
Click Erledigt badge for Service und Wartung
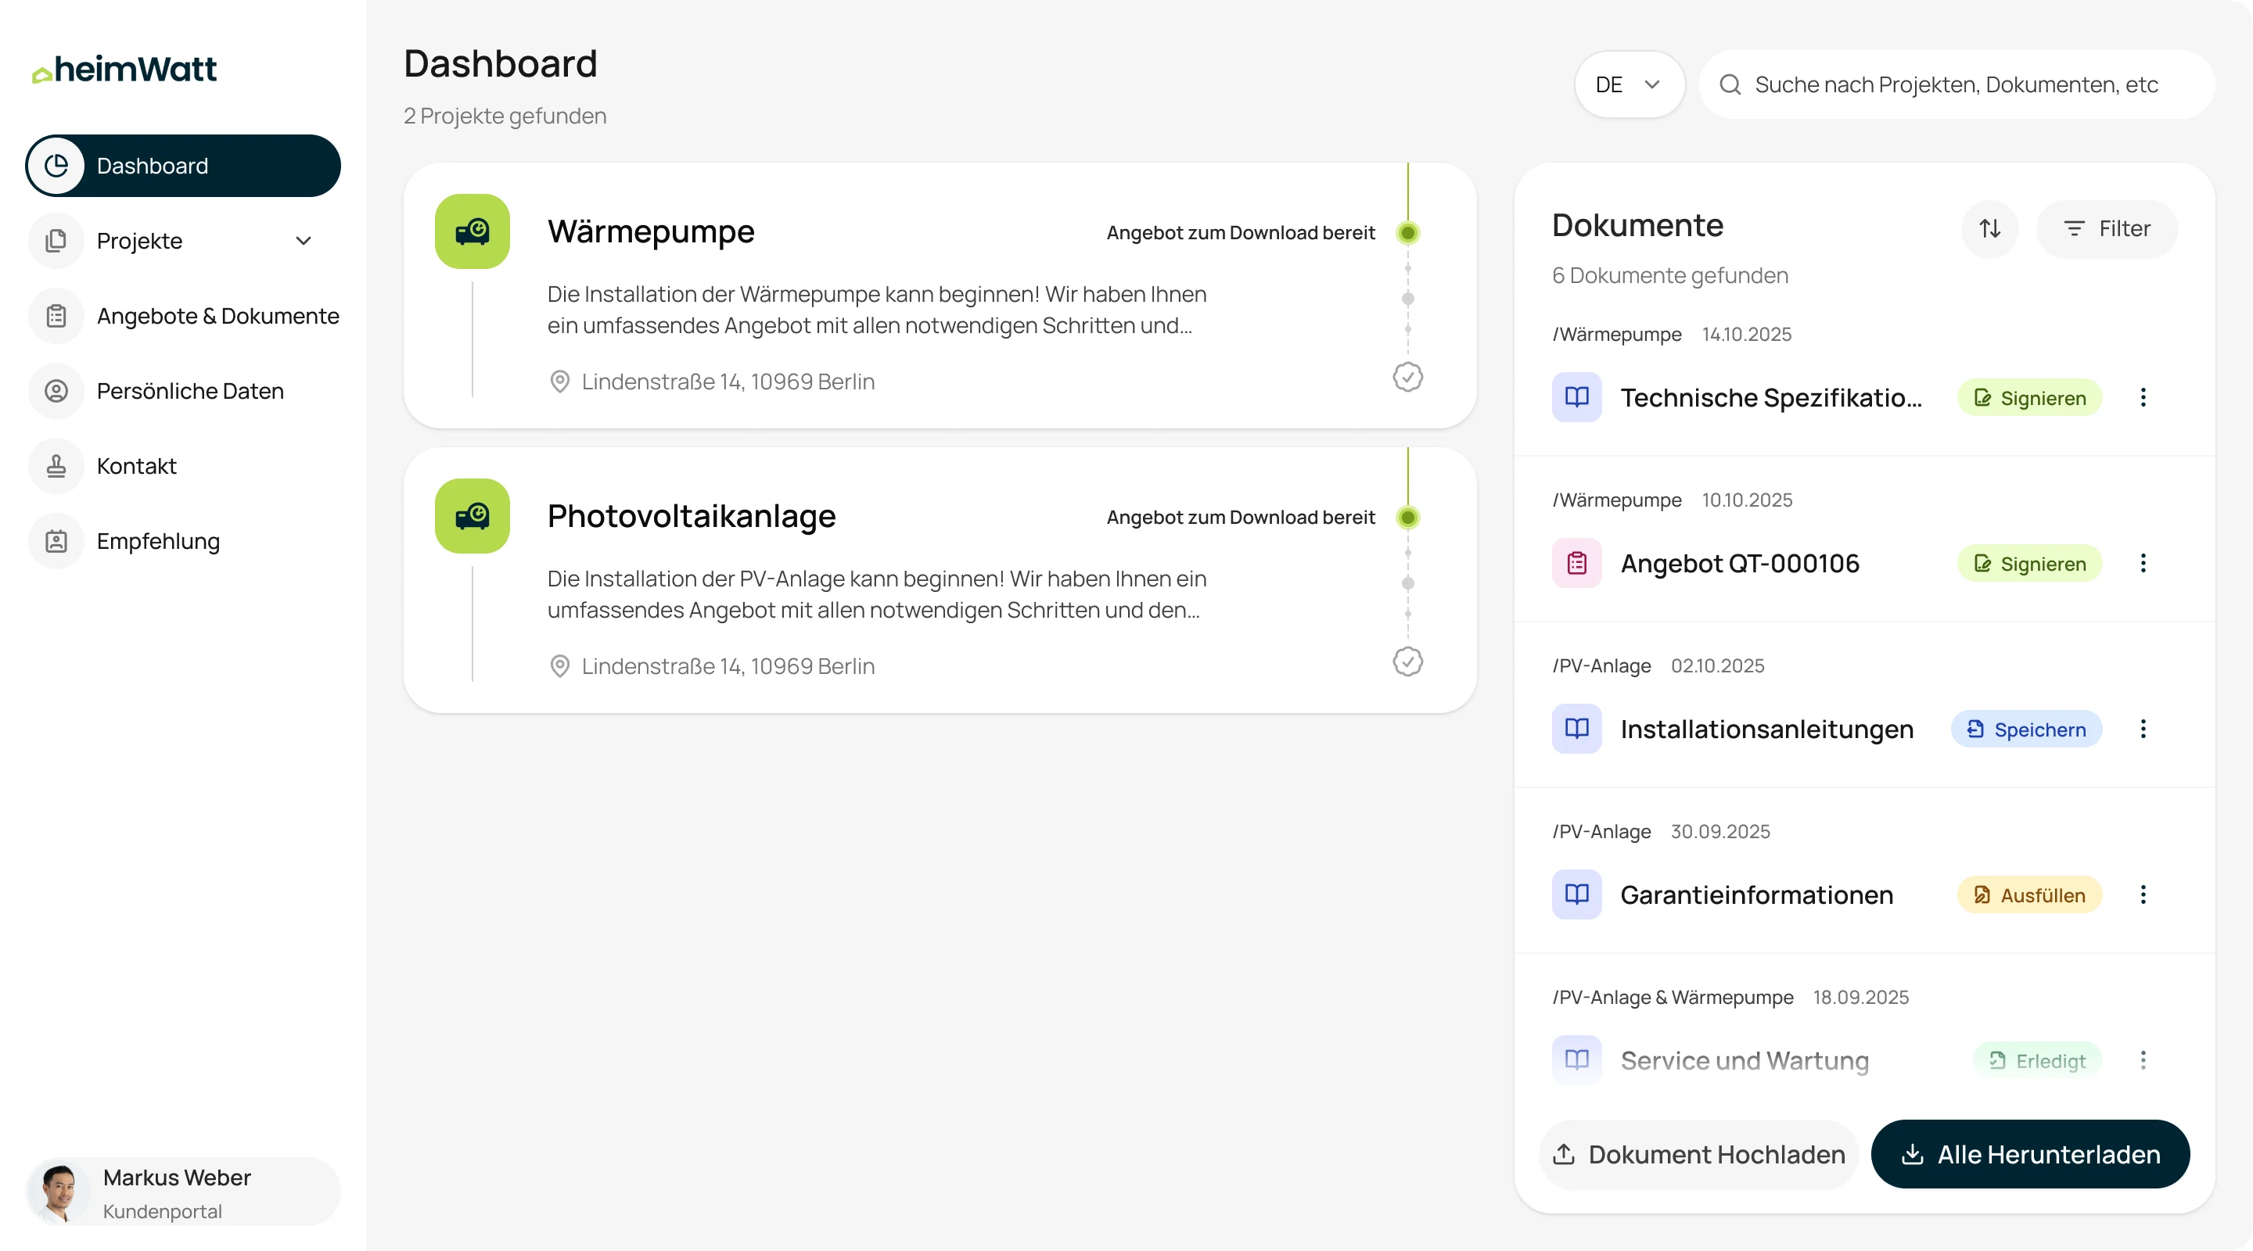click(2038, 1060)
